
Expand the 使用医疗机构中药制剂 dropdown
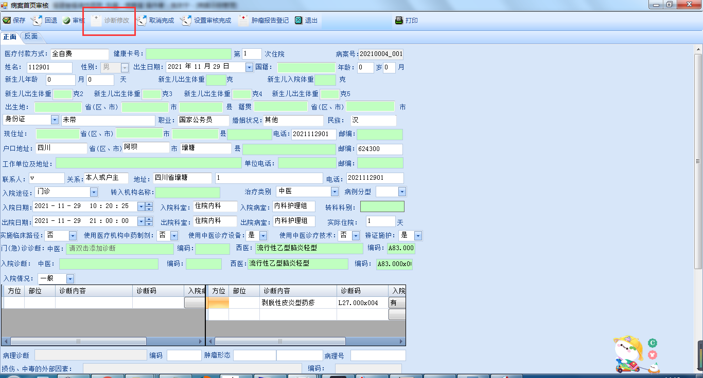coord(174,236)
